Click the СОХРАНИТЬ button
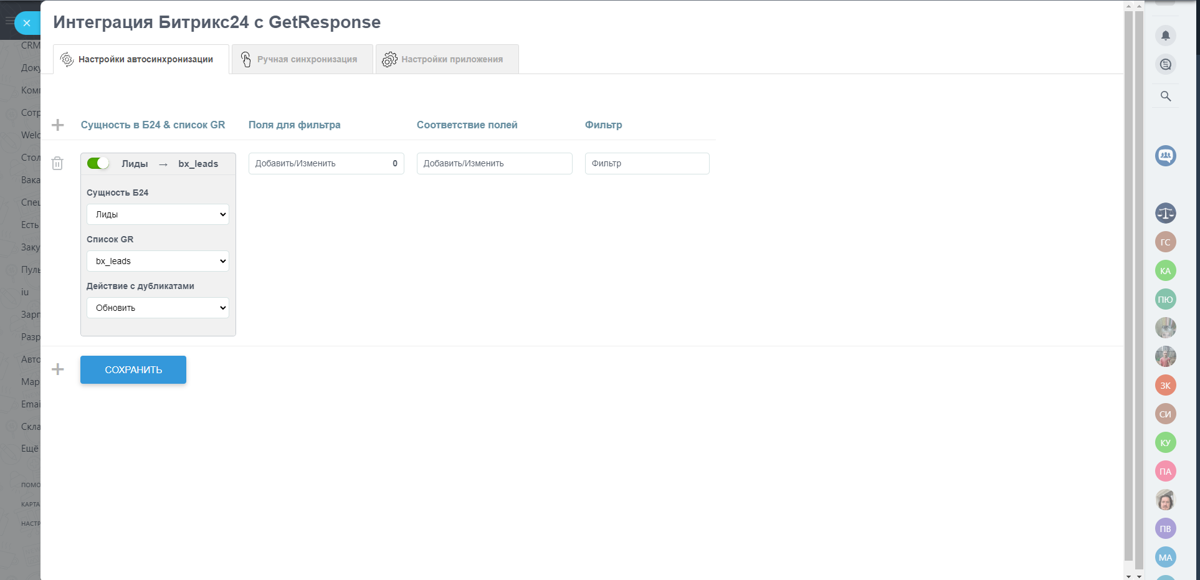The width and height of the screenshot is (1200, 580). click(x=133, y=369)
